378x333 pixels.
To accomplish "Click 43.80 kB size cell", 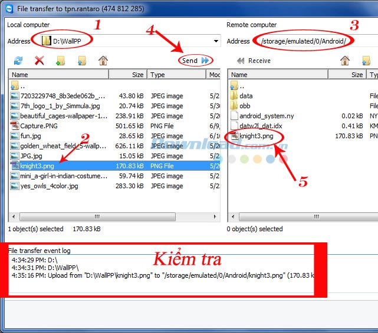I will tap(131, 96).
